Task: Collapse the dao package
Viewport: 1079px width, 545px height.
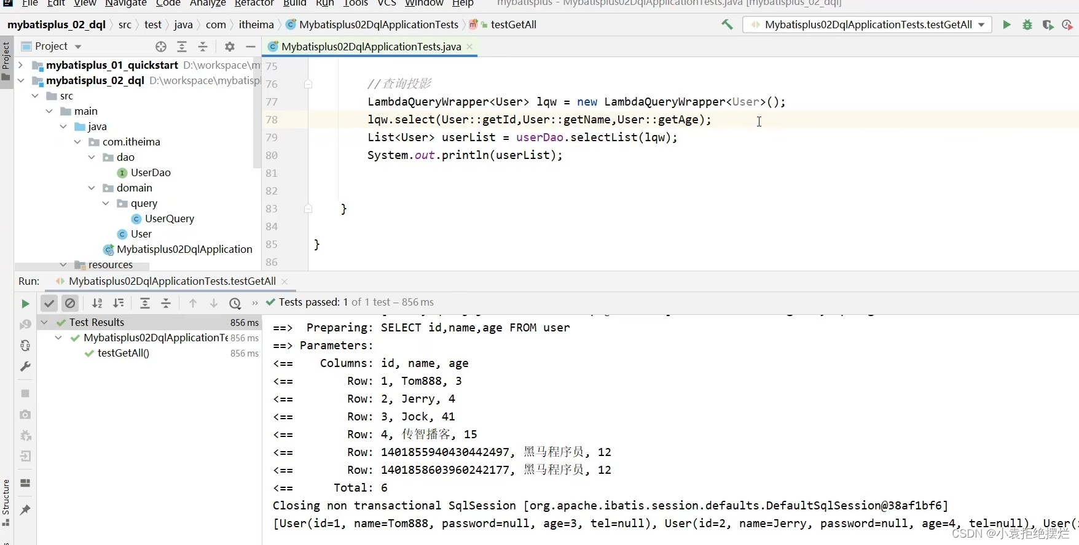Action: pyautogui.click(x=92, y=157)
